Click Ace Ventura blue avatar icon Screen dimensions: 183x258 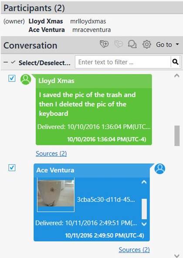[x=159, y=169]
